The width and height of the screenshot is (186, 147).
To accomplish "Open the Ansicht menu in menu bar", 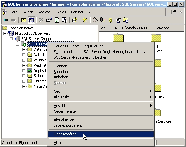I will 44,12.
